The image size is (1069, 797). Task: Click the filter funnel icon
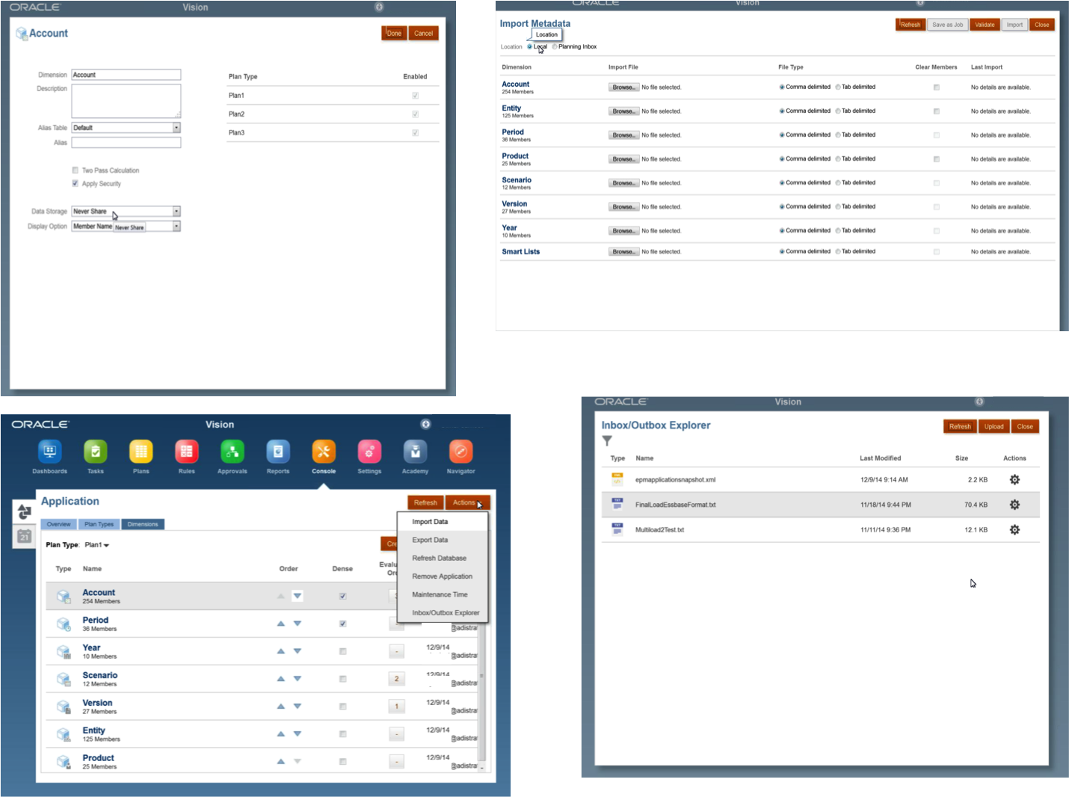click(607, 441)
